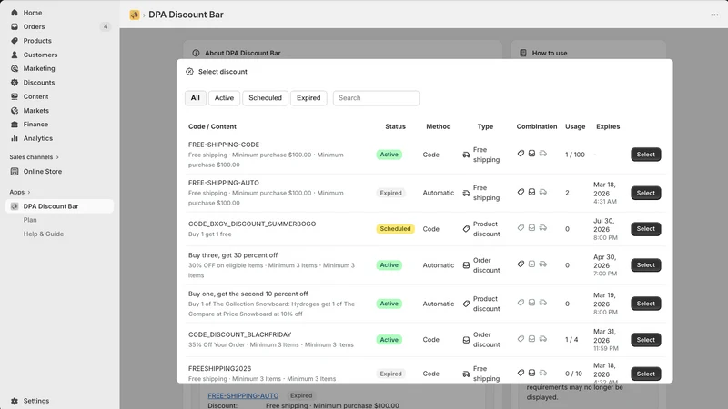This screenshot has height=409, width=728.
Task: Click the free shipping truck icon in FREE-SHIPPING-CODE row
Action: pyautogui.click(x=466, y=155)
